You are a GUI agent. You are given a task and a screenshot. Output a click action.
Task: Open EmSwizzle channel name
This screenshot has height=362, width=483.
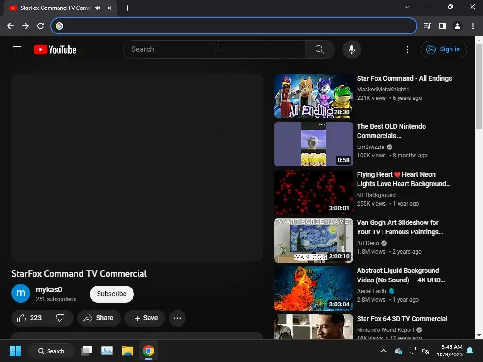point(371,147)
